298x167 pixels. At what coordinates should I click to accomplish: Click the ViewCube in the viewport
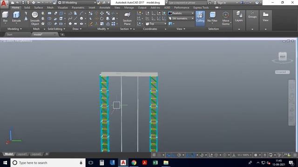pos(283,56)
